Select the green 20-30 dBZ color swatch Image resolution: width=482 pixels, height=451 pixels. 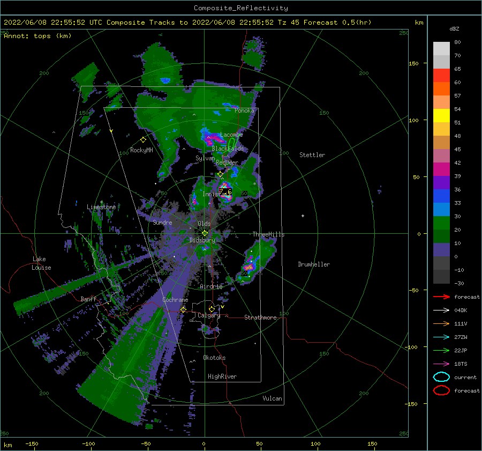point(441,223)
